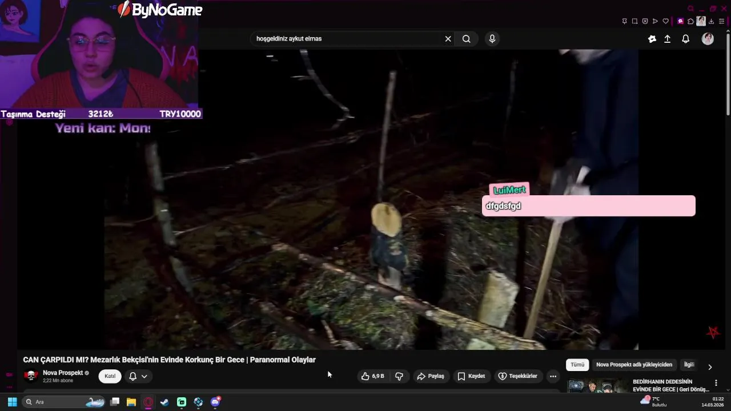The width and height of the screenshot is (731, 411).
Task: Open the blue diamond app taskbar icon
Action: point(198,402)
